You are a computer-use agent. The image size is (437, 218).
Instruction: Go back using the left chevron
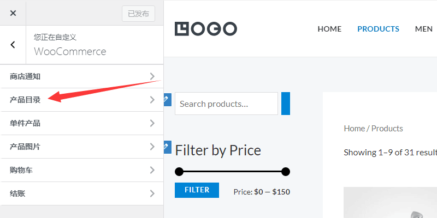click(x=13, y=45)
